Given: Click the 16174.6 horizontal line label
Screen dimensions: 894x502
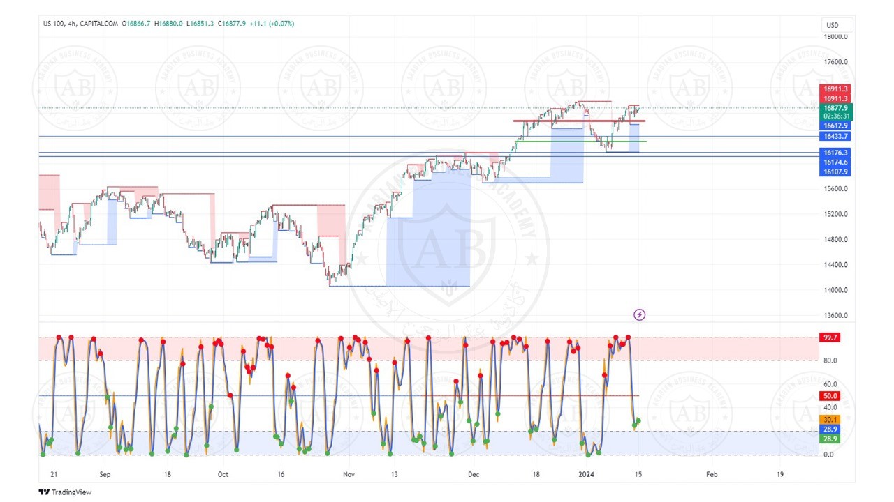Looking at the screenshot, I should [835, 162].
